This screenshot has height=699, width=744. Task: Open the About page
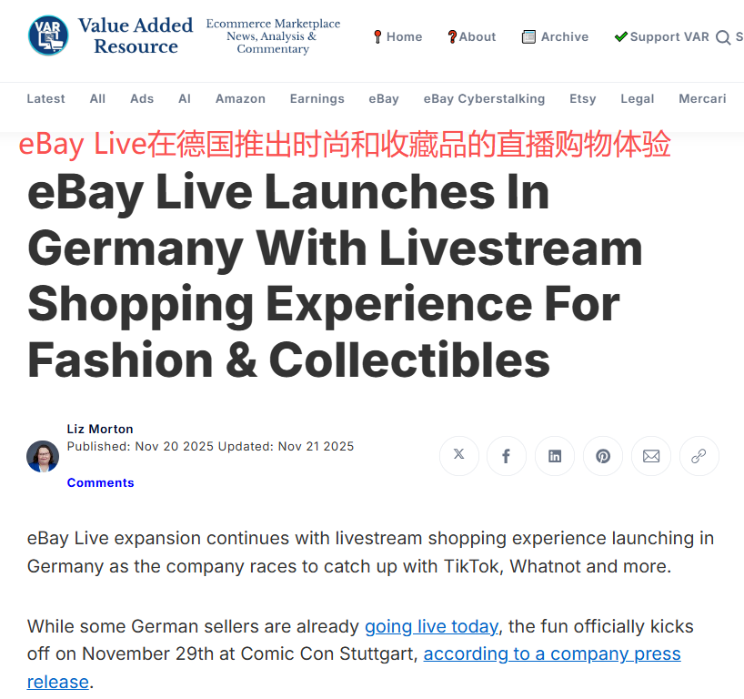(x=472, y=36)
